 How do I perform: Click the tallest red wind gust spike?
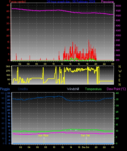pos(89,50)
